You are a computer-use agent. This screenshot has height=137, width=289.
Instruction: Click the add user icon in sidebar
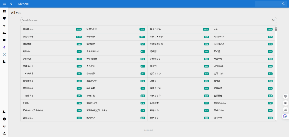tap(4, 133)
